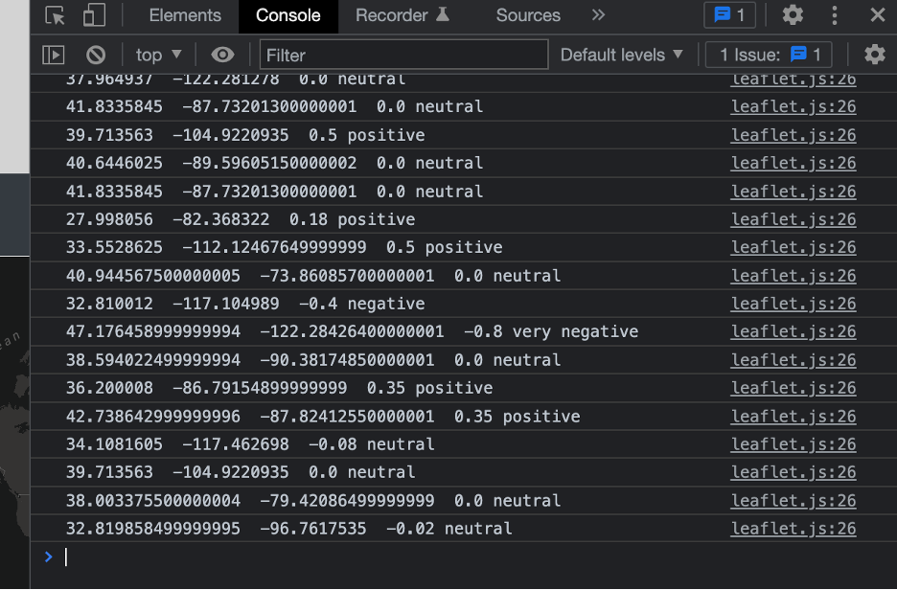Open leaflet.js:26 link for 36.200008 row
The width and height of the screenshot is (897, 590).
coord(793,388)
